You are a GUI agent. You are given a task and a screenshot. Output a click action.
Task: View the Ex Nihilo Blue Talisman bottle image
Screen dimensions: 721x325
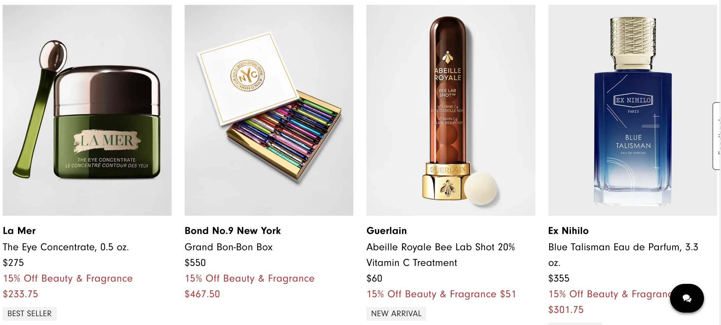coord(632,110)
